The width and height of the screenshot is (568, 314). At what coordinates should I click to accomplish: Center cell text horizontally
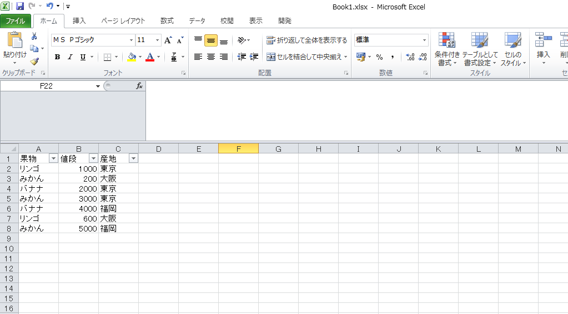coord(211,57)
